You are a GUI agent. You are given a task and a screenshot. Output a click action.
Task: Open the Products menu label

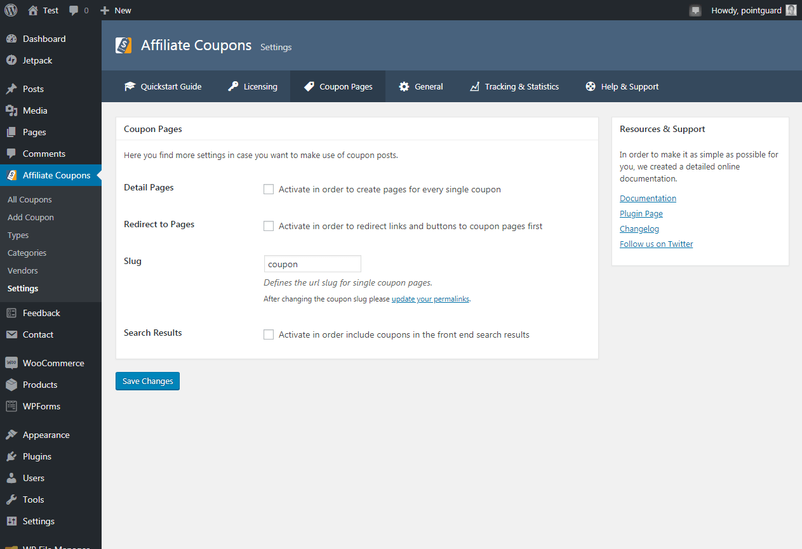(40, 385)
